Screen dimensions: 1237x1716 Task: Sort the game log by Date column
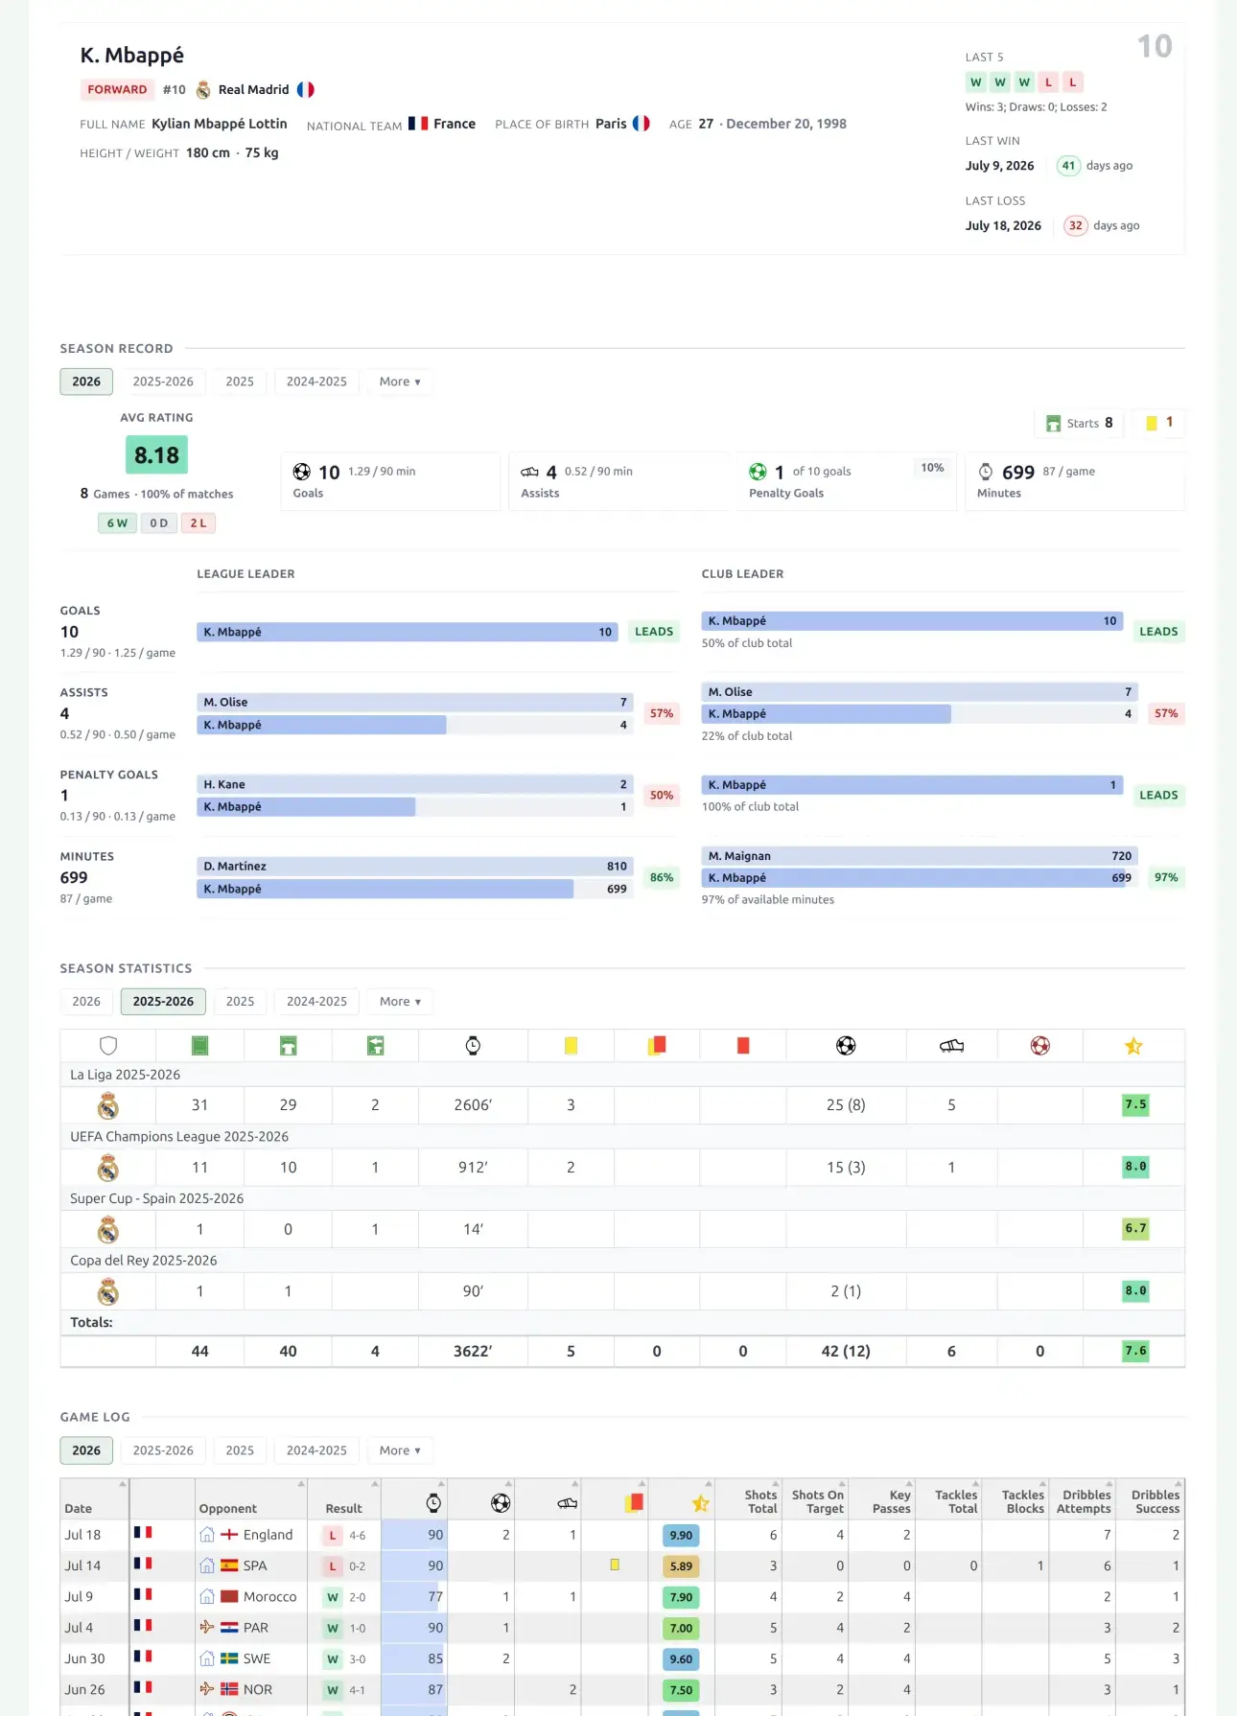pos(95,1500)
